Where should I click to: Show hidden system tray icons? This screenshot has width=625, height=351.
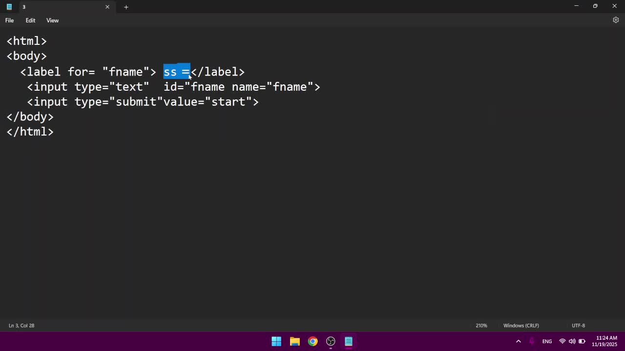[518, 341]
